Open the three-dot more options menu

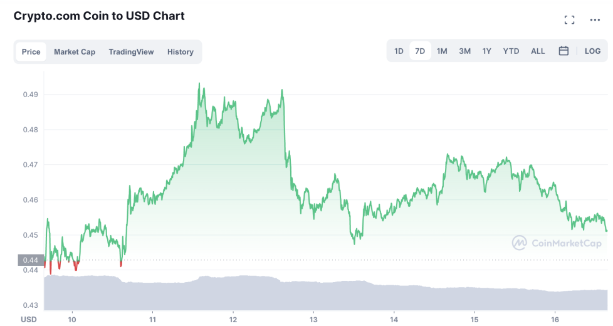coord(595,20)
